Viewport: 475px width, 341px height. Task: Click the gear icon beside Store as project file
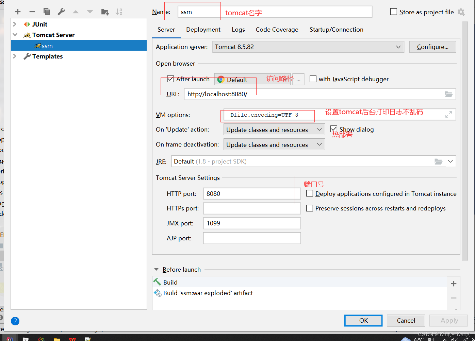tap(461, 12)
